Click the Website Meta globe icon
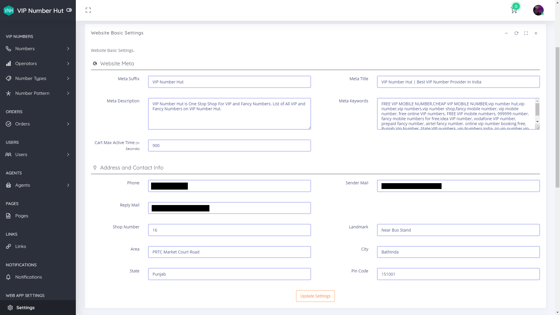This screenshot has height=315, width=560. pos(95,64)
